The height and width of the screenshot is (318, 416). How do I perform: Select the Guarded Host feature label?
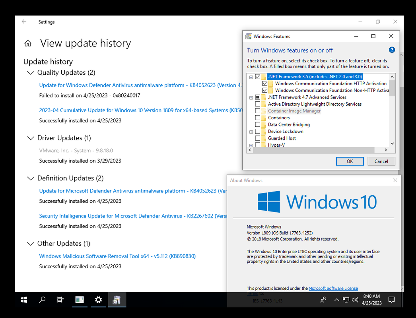[282, 138]
